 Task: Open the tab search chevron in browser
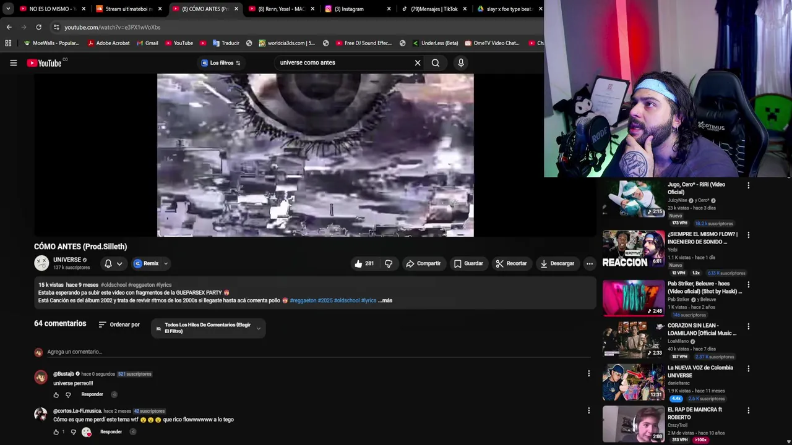(7, 9)
